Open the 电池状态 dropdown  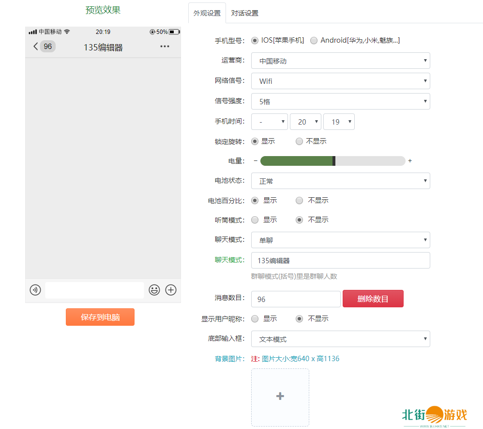click(340, 181)
